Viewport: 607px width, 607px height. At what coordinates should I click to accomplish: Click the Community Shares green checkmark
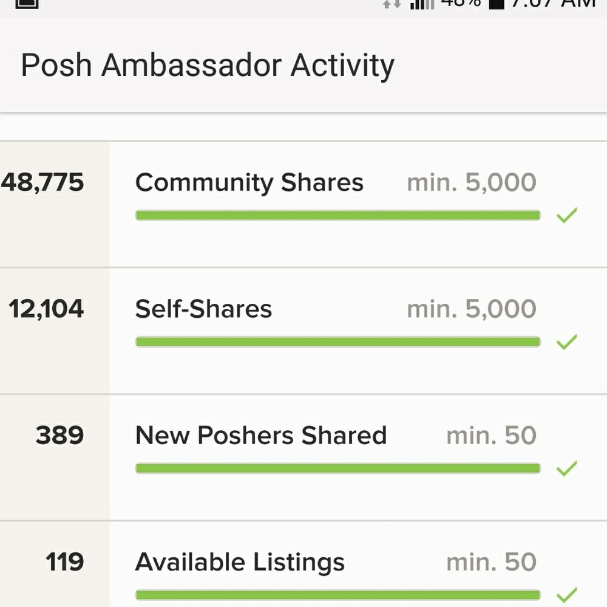pos(566,216)
